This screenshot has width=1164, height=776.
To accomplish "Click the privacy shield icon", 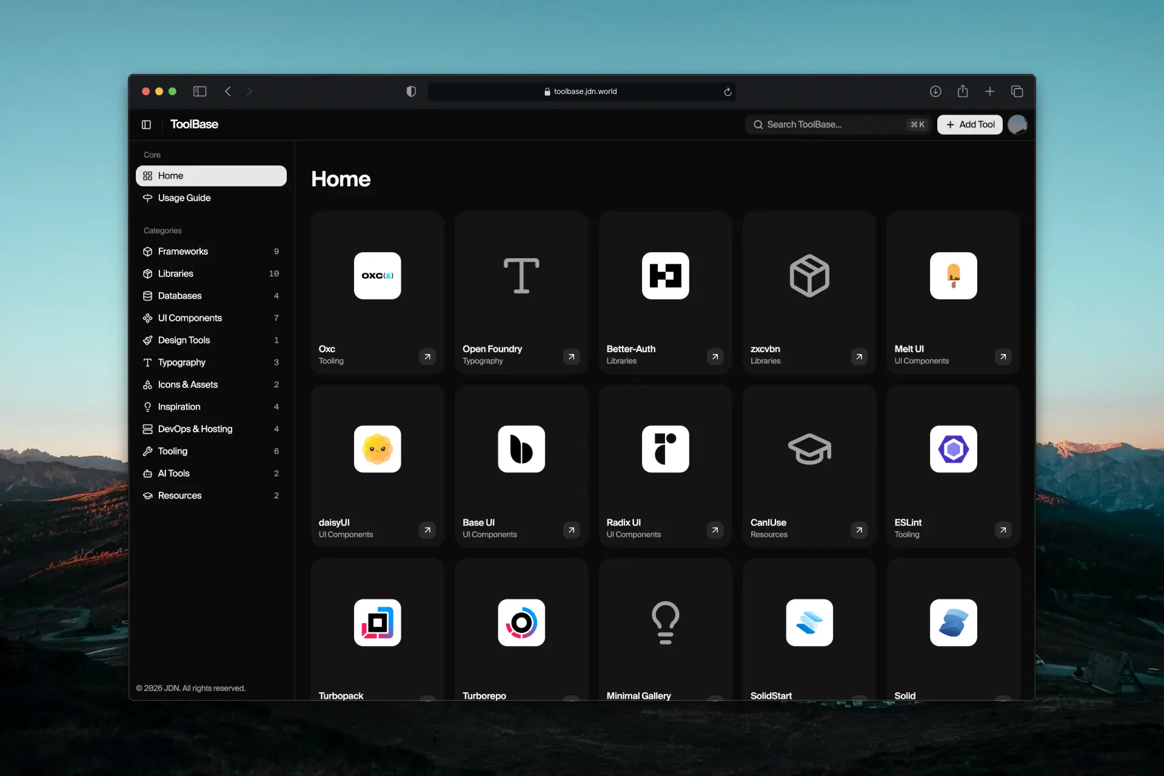I will coord(411,92).
